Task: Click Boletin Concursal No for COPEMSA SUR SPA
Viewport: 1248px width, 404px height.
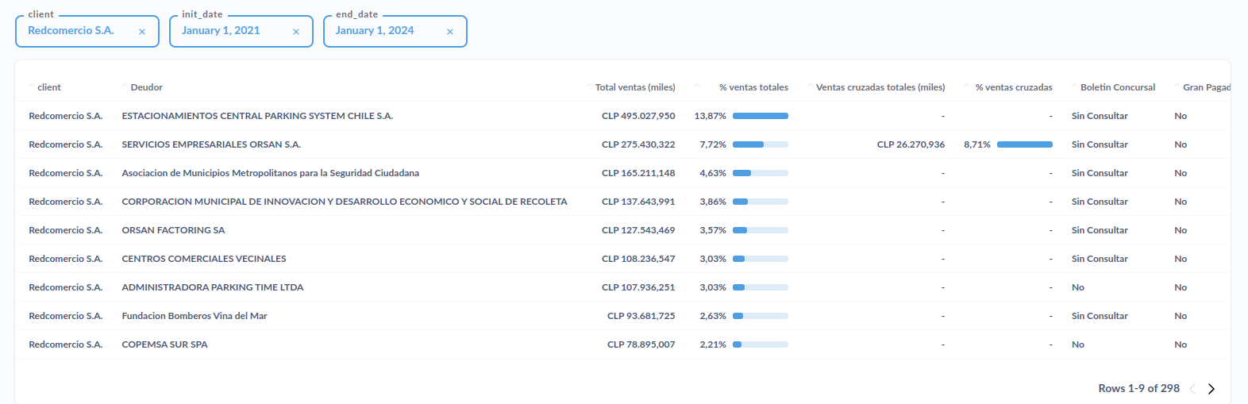Action: pyautogui.click(x=1078, y=344)
